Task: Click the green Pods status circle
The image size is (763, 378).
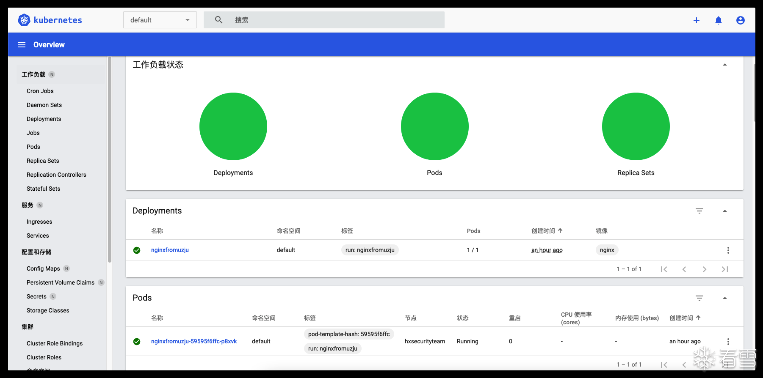Action: click(434, 126)
